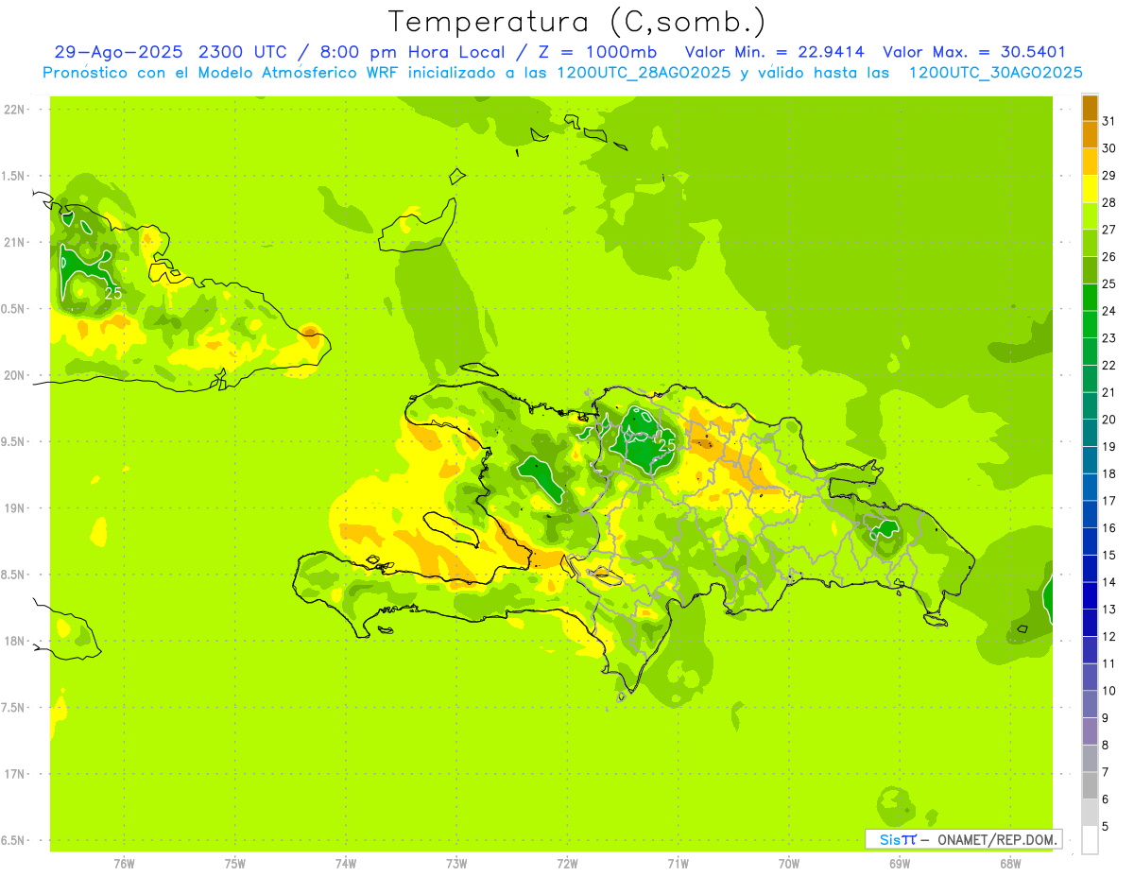
Task: Click the gray legend swatch between 6 and 7
Action: [x=1090, y=785]
